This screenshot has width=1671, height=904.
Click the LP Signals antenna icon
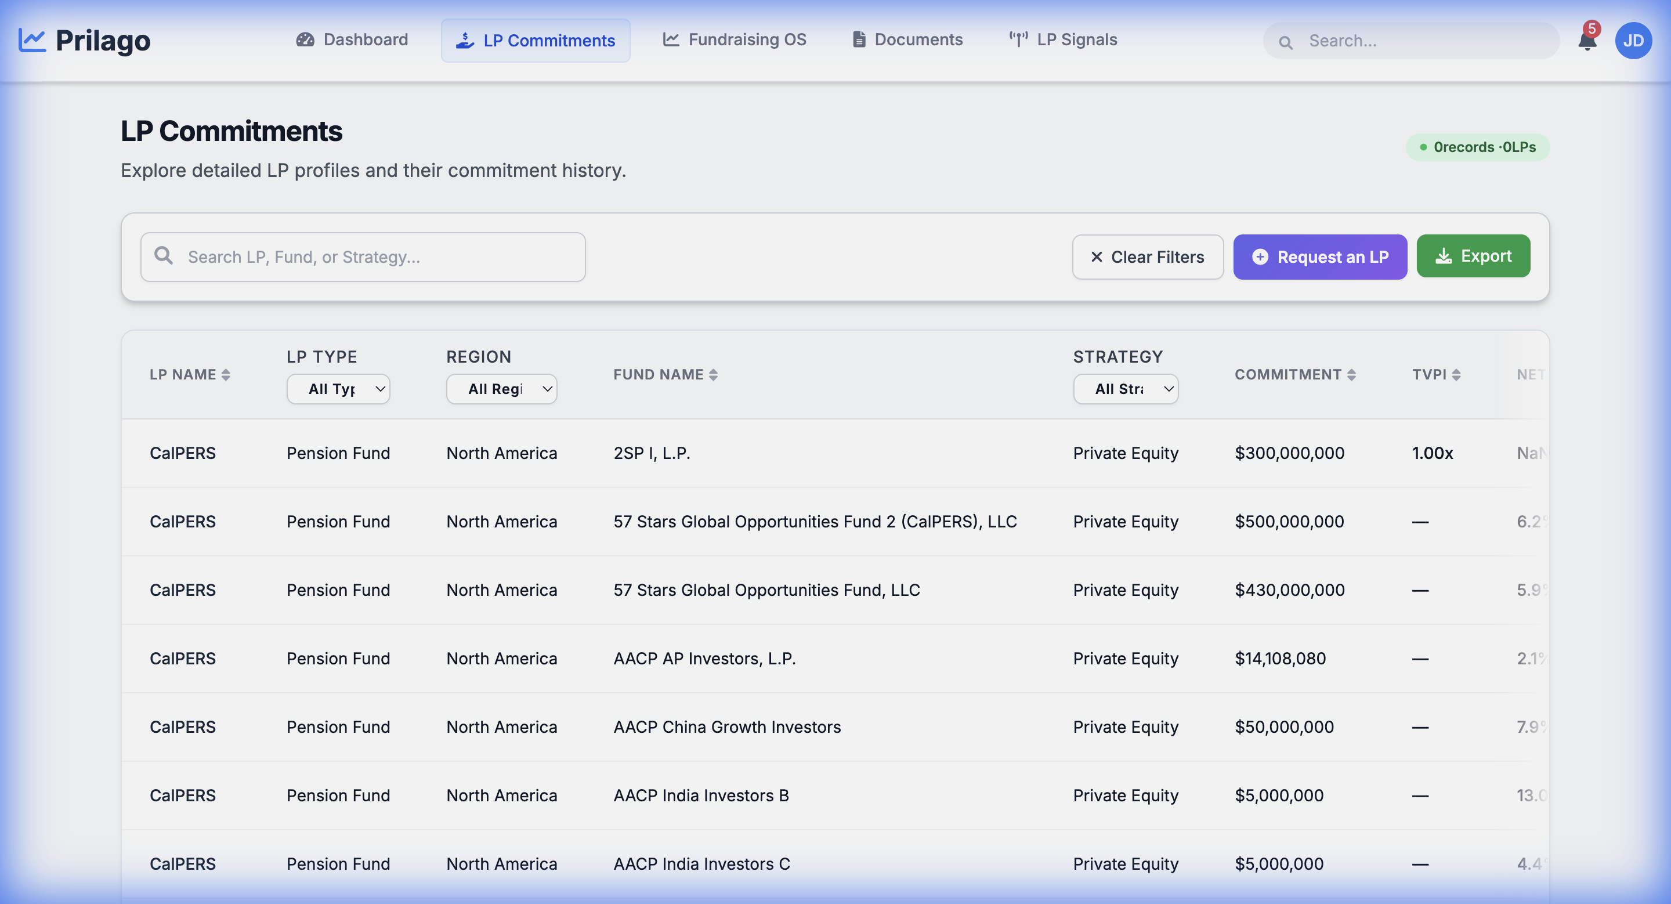[1017, 39]
